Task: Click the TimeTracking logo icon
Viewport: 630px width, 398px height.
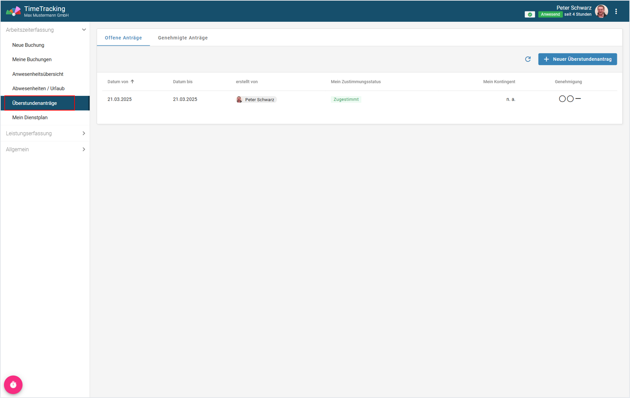Action: coord(13,11)
